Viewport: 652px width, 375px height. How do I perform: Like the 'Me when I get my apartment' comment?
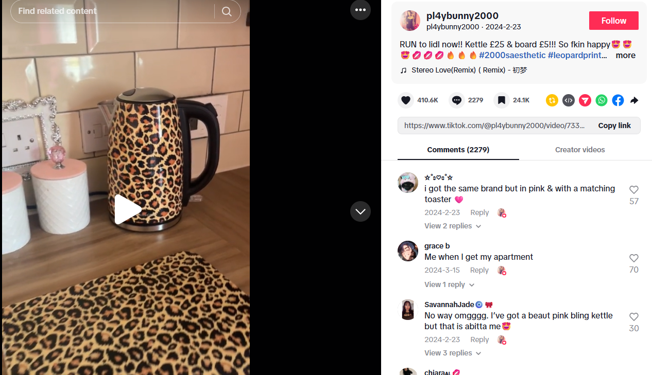pyautogui.click(x=634, y=258)
